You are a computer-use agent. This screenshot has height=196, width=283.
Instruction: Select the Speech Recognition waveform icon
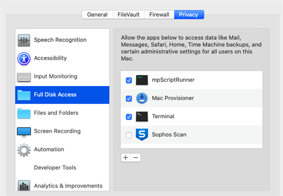(24, 40)
